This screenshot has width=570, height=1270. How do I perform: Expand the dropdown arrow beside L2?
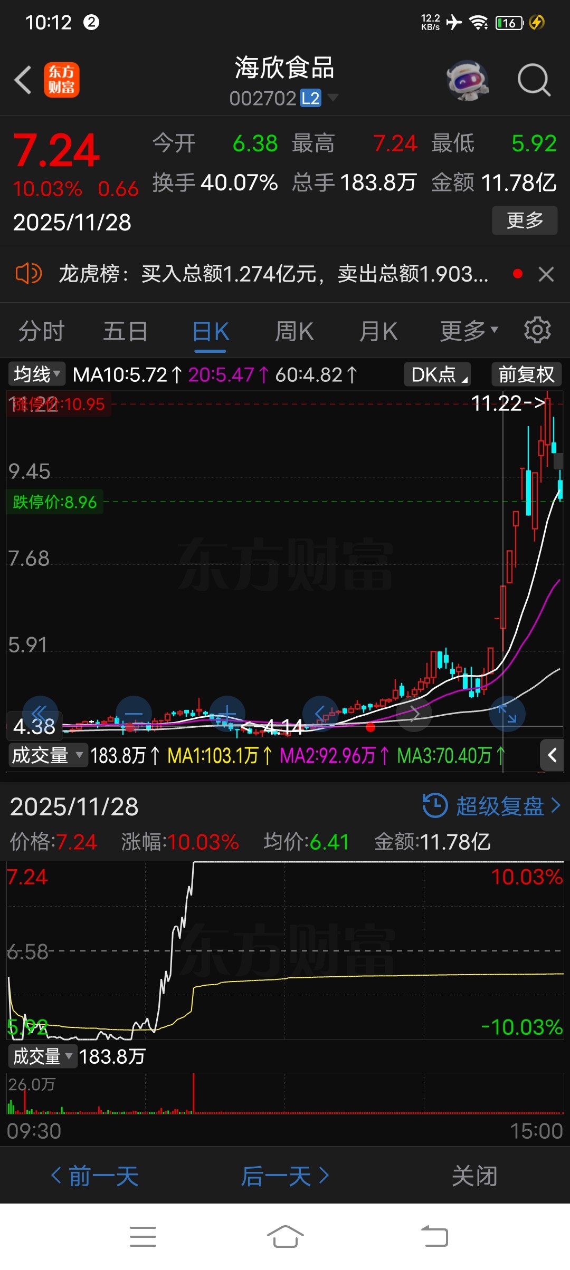point(332,98)
